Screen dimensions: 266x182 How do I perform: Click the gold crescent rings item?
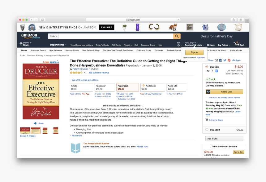point(154,27)
